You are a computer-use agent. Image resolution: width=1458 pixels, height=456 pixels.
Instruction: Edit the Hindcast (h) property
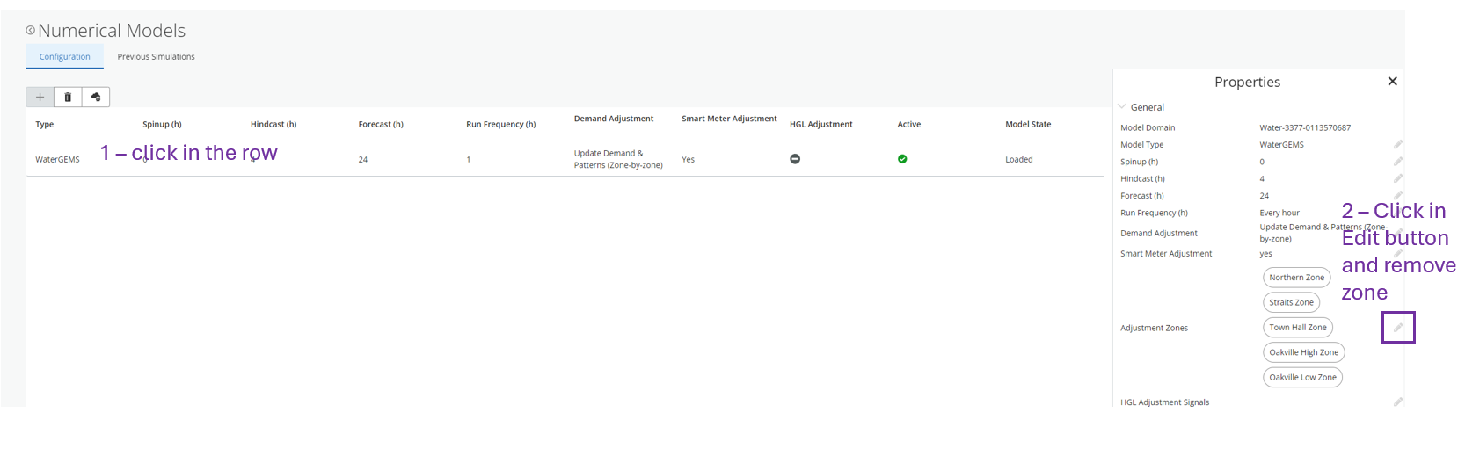coord(1397,178)
